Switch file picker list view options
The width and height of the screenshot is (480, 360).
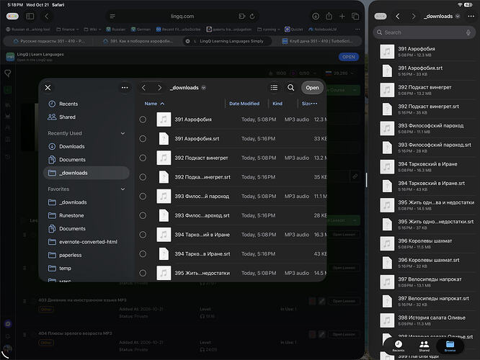[274, 88]
